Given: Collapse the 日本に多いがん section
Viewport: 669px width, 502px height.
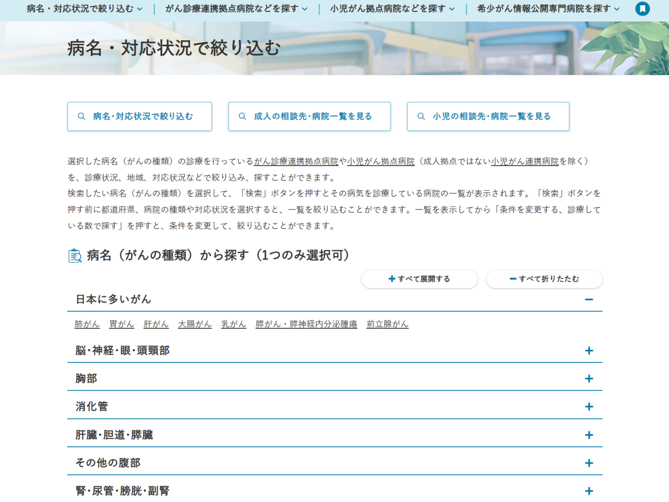Looking at the screenshot, I should [589, 299].
